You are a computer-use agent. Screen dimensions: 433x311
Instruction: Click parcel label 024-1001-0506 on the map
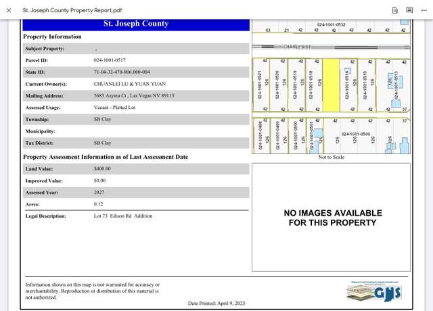coord(356,134)
